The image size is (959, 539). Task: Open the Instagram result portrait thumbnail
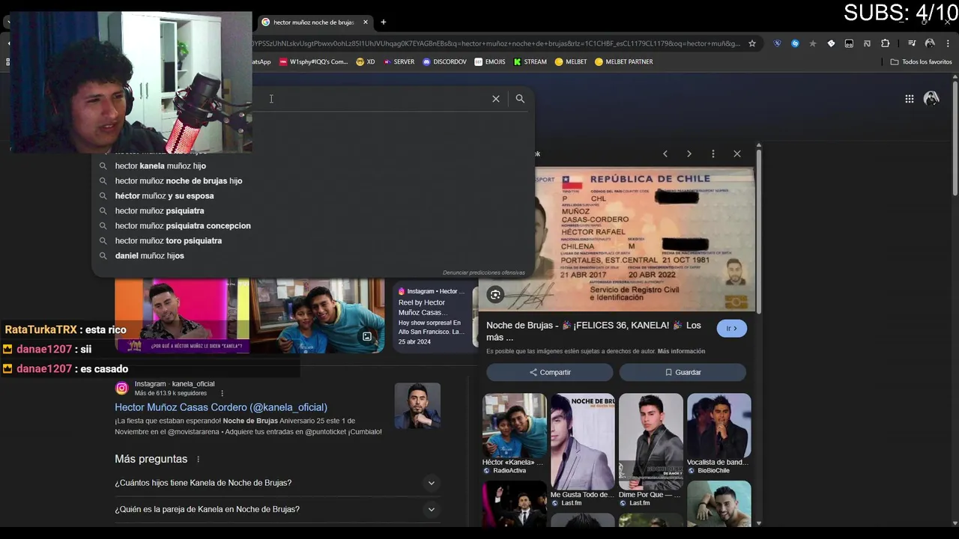coord(417,406)
